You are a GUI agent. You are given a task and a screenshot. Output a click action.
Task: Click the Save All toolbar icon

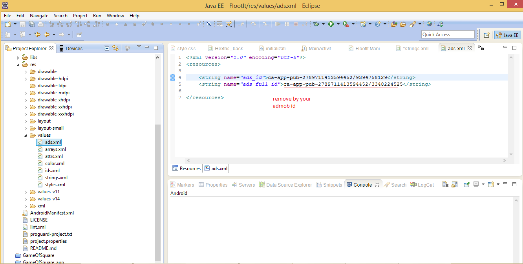(31, 24)
